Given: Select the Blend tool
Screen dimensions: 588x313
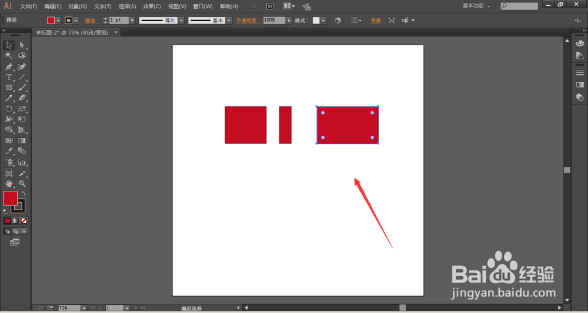Looking at the screenshot, I should click(22, 152).
